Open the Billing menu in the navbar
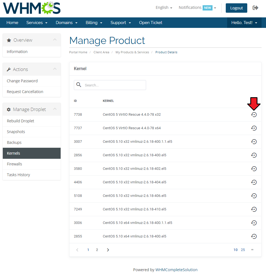The image size is (266, 280). (94, 23)
